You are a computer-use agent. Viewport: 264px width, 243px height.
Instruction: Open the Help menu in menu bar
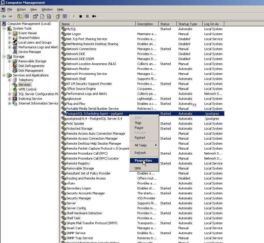click(60, 9)
